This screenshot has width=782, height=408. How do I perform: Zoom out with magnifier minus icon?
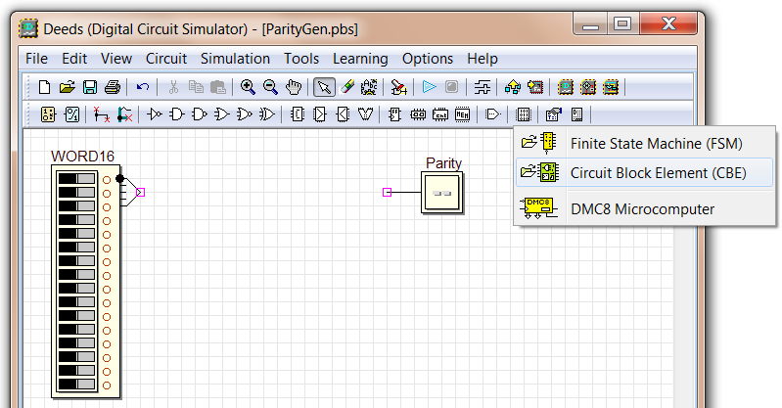point(270,87)
